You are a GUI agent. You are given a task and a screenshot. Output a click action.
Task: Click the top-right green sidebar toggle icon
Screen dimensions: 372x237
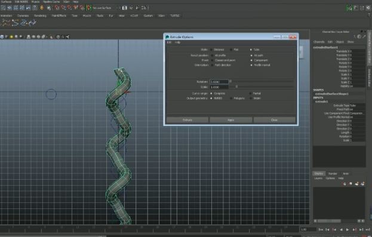tap(349, 8)
